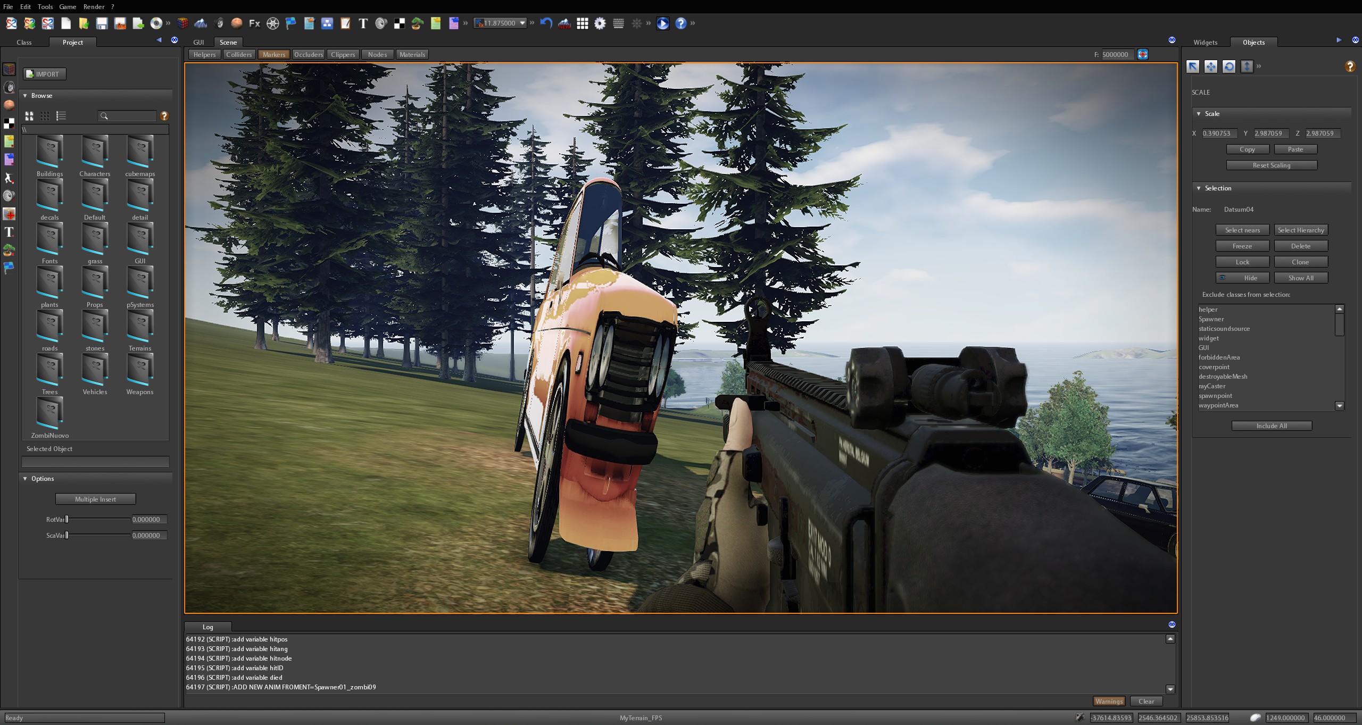Select the terrain mountain tool in the toolbar

201,23
